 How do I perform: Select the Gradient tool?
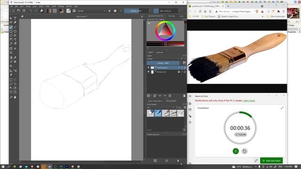[x=11, y=57]
